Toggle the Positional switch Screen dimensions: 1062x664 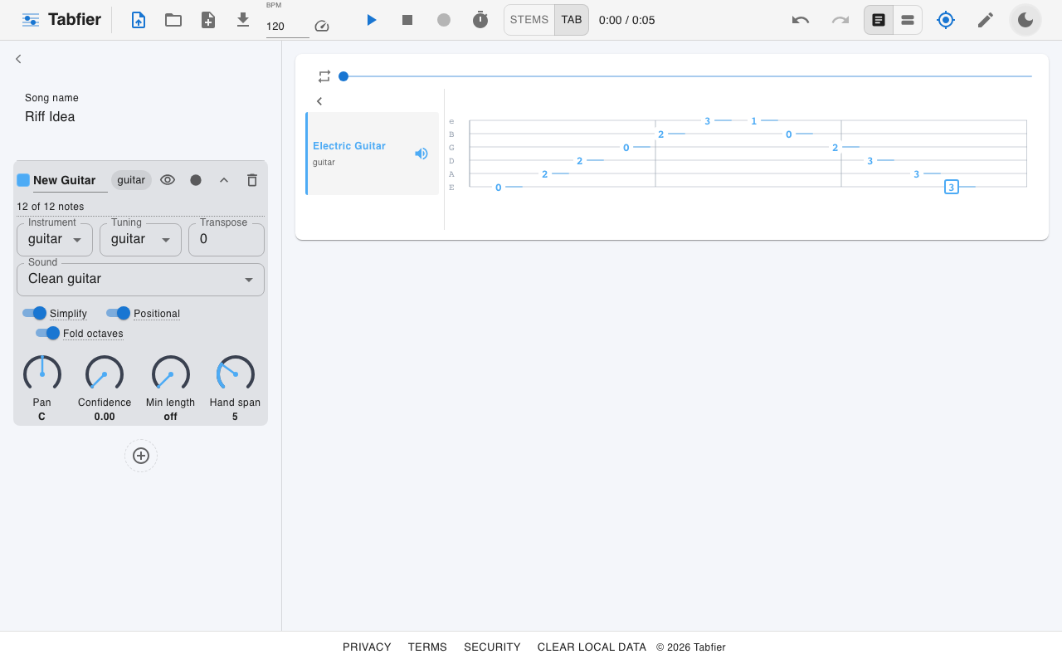click(119, 313)
